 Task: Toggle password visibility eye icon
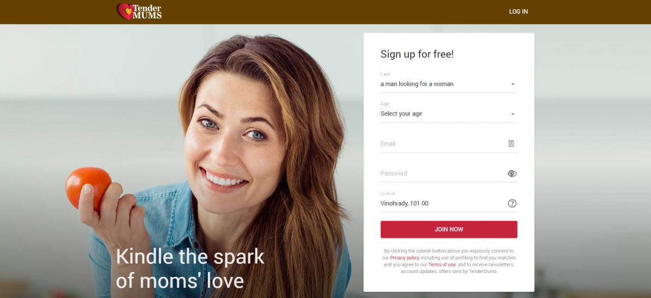tap(512, 173)
